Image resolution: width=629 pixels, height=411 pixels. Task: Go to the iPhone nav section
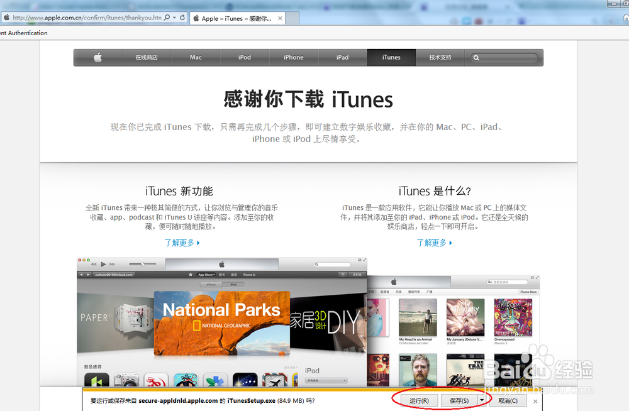294,57
